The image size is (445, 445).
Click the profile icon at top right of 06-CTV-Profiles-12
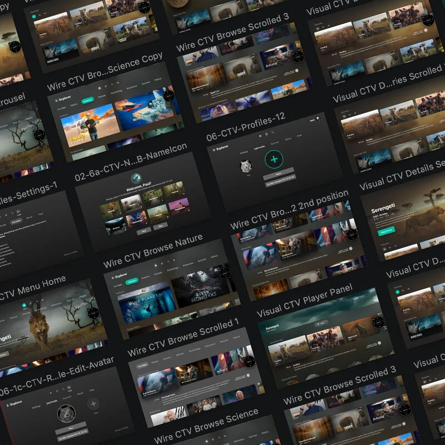(x=318, y=118)
